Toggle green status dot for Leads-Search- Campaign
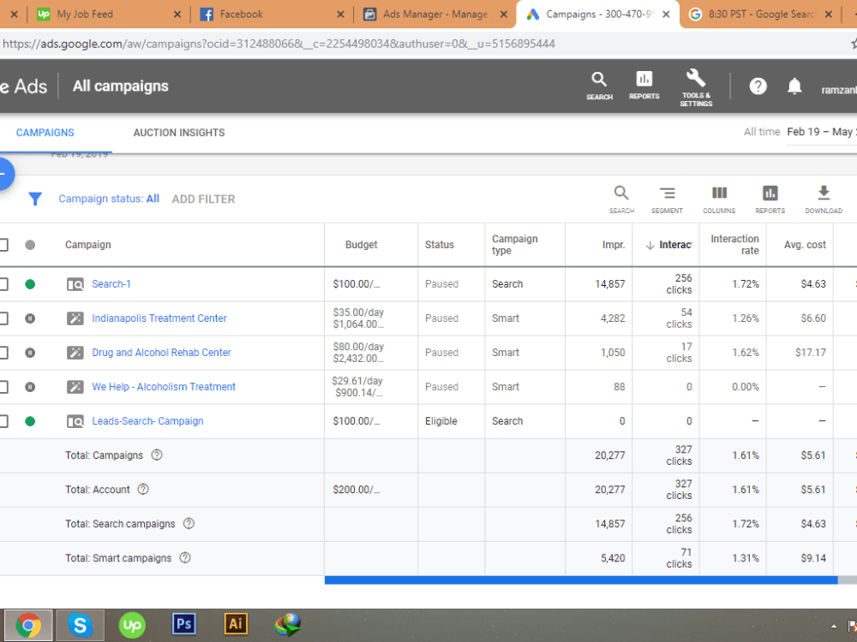Image resolution: width=857 pixels, height=642 pixels. pos(30,421)
